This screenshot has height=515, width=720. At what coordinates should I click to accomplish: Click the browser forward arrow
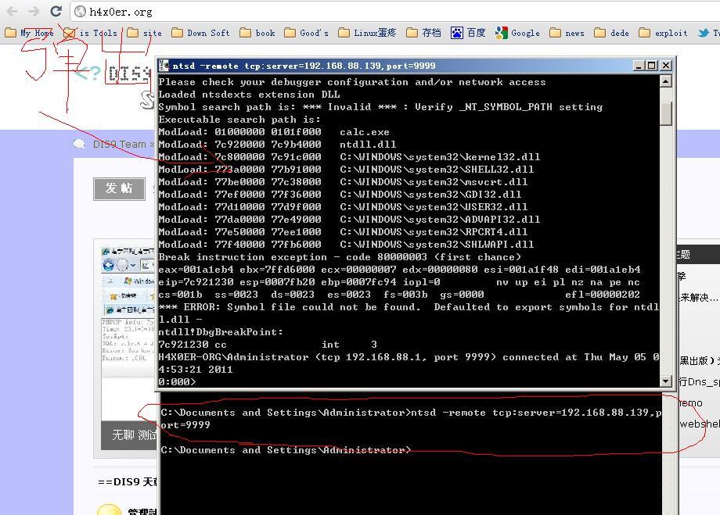pos(34,11)
